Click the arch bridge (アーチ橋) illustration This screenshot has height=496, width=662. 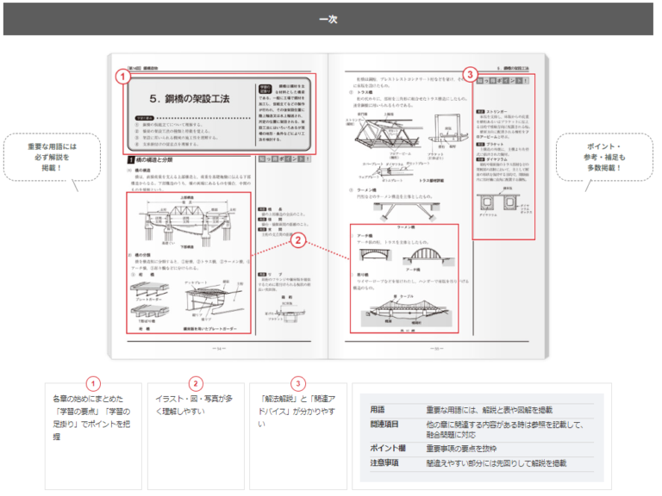click(x=404, y=251)
